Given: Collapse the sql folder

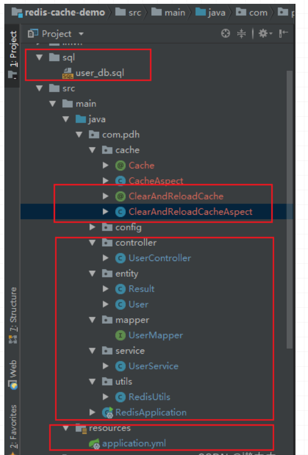Looking at the screenshot, I should [x=39, y=57].
